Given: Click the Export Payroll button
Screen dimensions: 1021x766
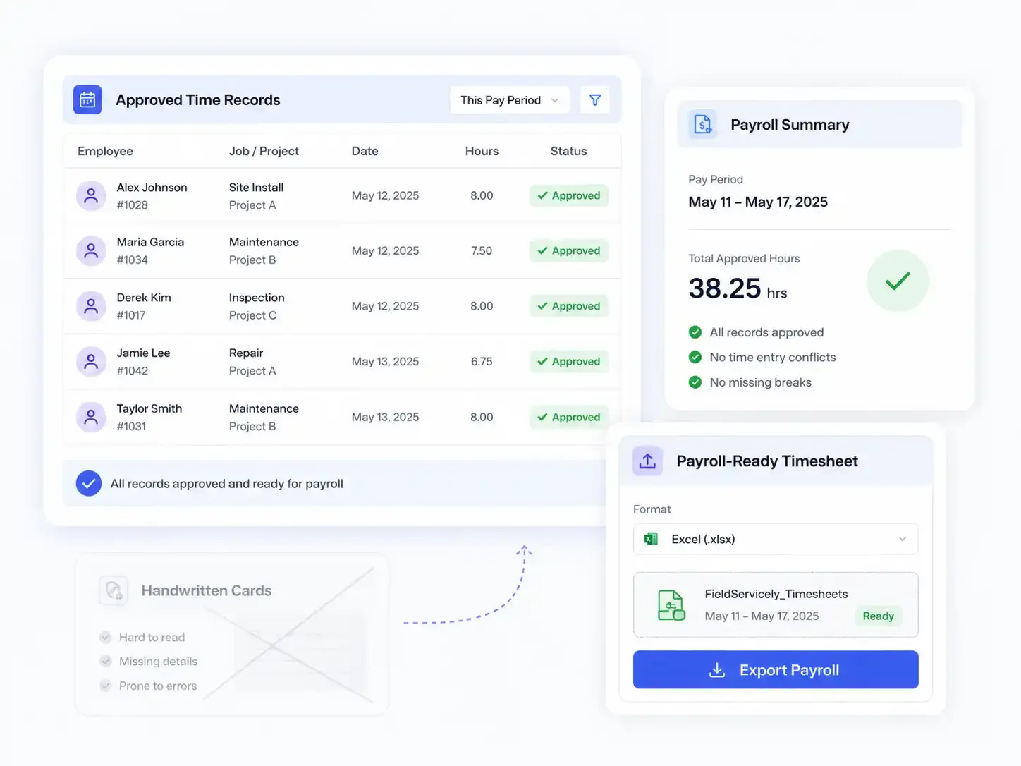Looking at the screenshot, I should point(776,670).
